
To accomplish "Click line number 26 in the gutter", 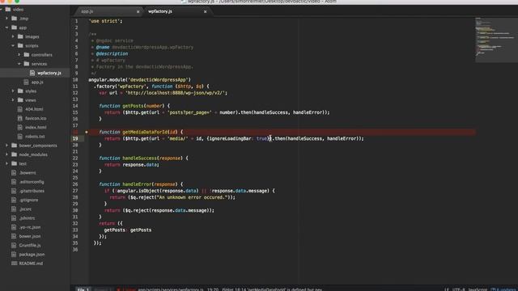I will (x=75, y=184).
